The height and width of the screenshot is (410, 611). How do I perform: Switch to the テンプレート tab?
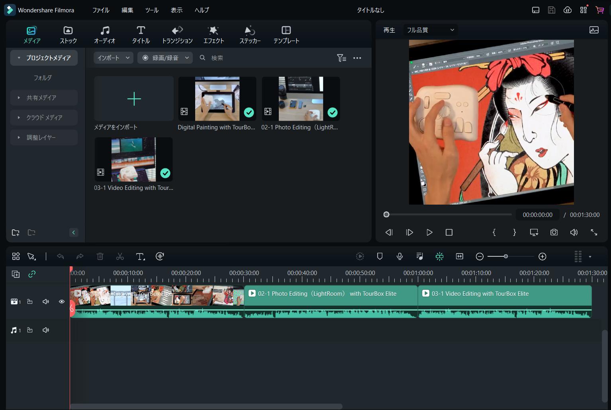point(286,35)
